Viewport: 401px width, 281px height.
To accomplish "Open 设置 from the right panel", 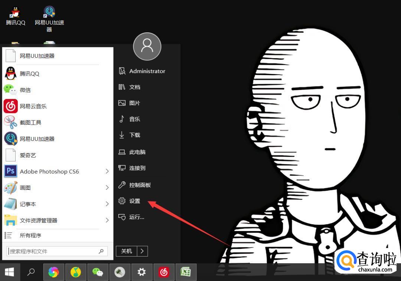I will click(134, 201).
